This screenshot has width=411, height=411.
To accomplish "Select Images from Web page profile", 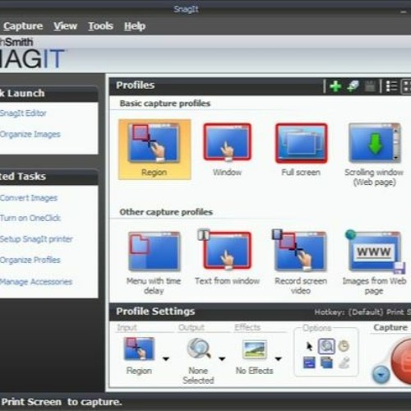I will (x=374, y=262).
